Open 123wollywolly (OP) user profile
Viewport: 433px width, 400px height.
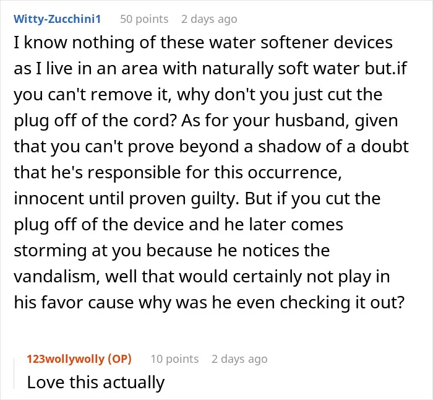pyautogui.click(x=79, y=359)
